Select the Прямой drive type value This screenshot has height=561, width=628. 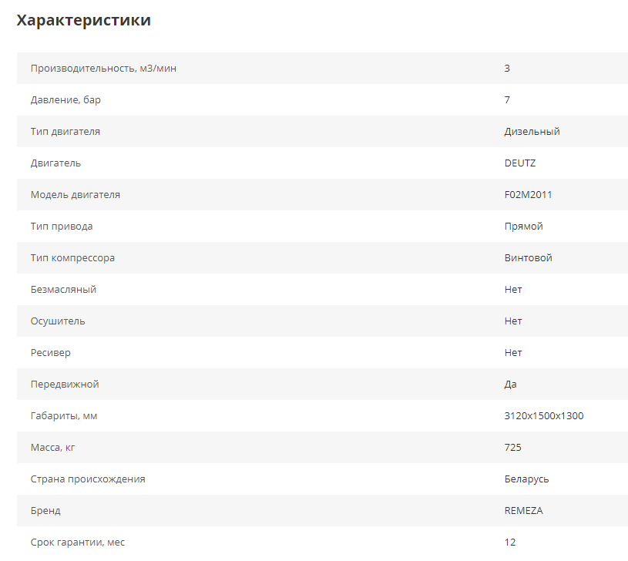coord(523,227)
